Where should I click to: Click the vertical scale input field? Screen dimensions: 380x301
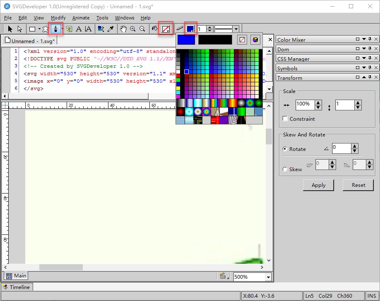(x=345, y=105)
